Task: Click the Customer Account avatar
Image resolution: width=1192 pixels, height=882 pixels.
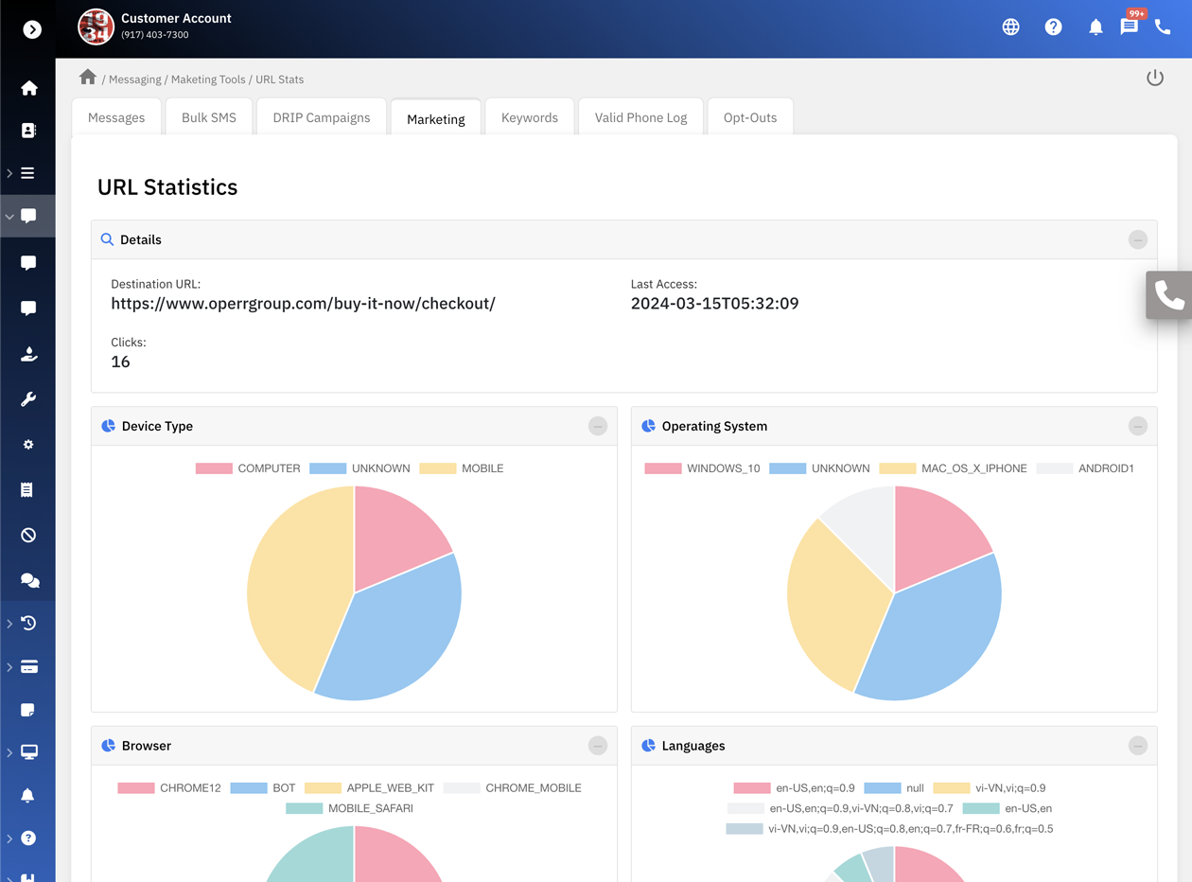Action: (x=96, y=27)
